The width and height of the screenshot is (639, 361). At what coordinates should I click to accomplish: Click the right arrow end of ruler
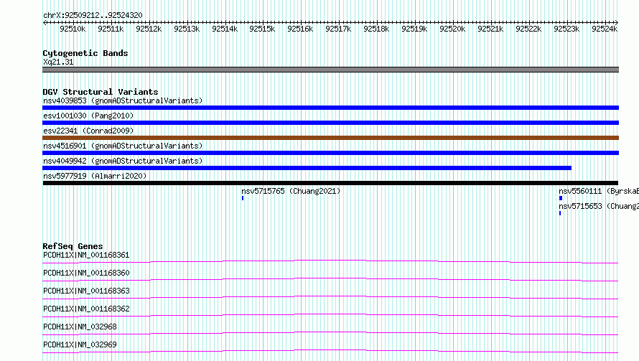[617, 22]
